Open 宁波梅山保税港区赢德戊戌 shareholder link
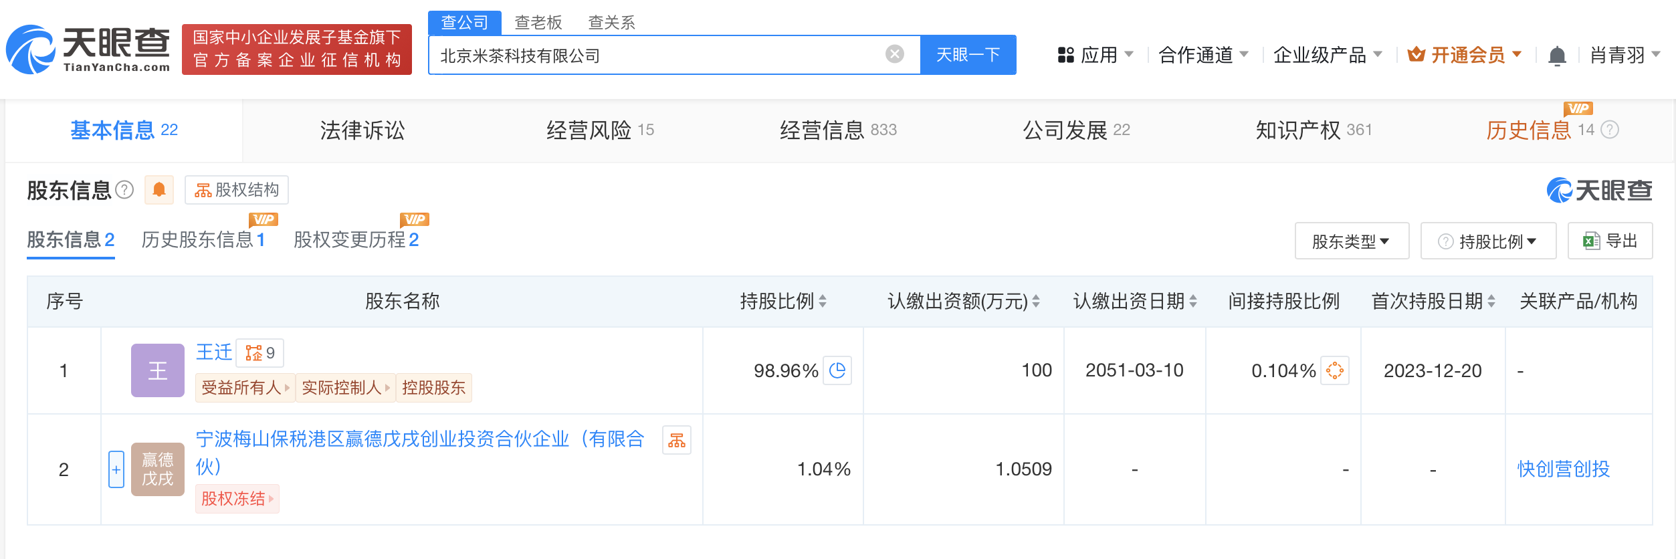Viewport: 1676px width, 559px height. pos(420,452)
